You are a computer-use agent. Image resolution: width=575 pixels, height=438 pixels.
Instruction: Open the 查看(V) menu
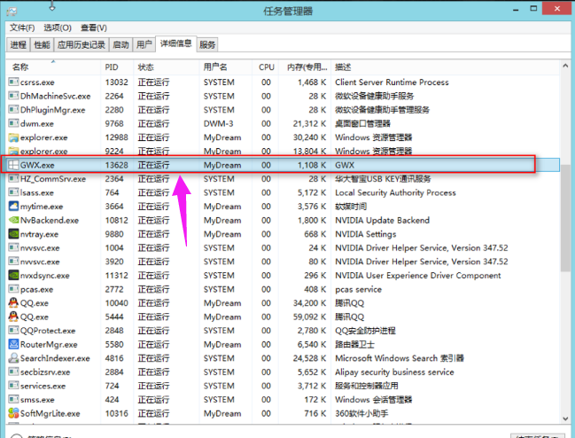click(94, 27)
